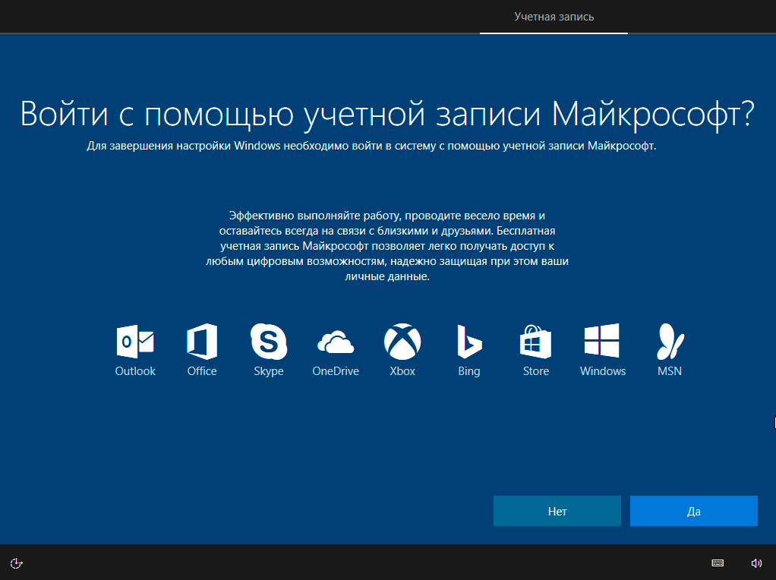Click the Outlook text label

point(135,371)
